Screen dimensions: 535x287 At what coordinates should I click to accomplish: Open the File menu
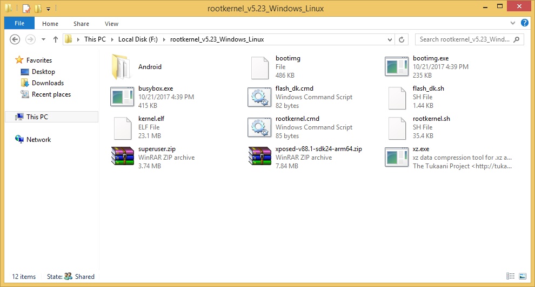[x=19, y=23]
